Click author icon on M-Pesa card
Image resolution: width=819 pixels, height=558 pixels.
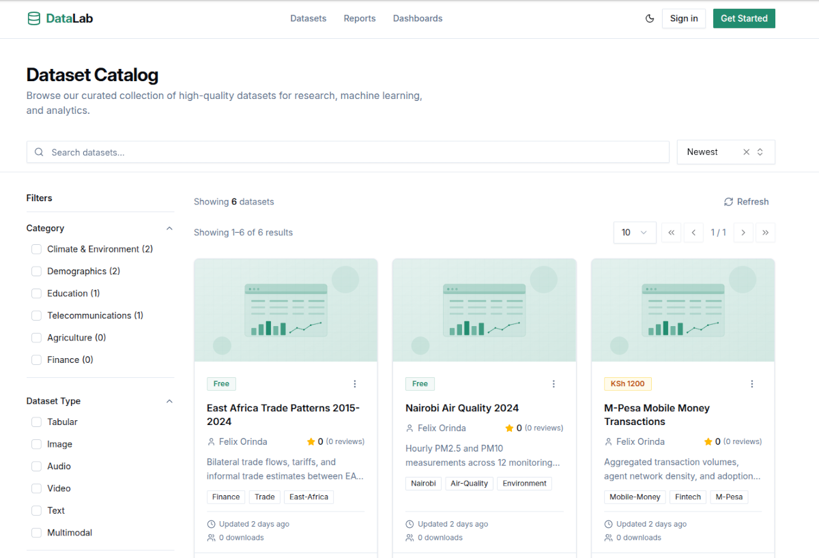pos(608,442)
